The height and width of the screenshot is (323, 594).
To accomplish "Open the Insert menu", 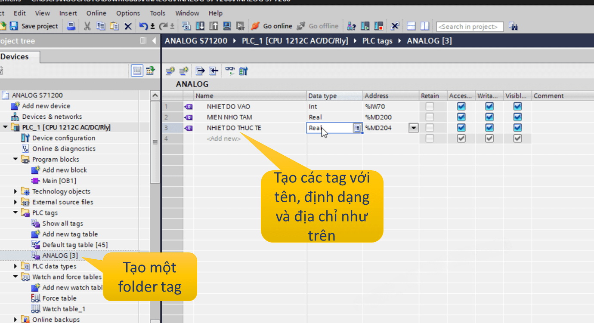I will [68, 13].
